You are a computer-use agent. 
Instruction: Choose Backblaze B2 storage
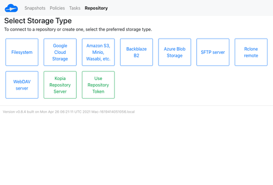136,52
